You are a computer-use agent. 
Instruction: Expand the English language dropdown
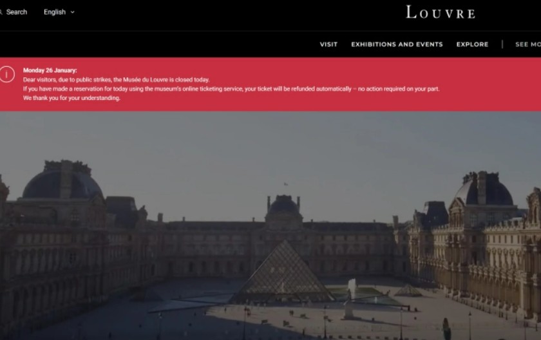59,12
